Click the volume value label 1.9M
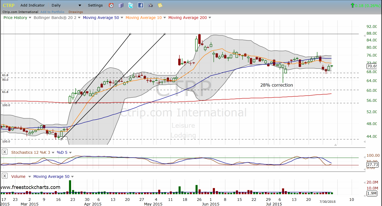 (x=372, y=193)
